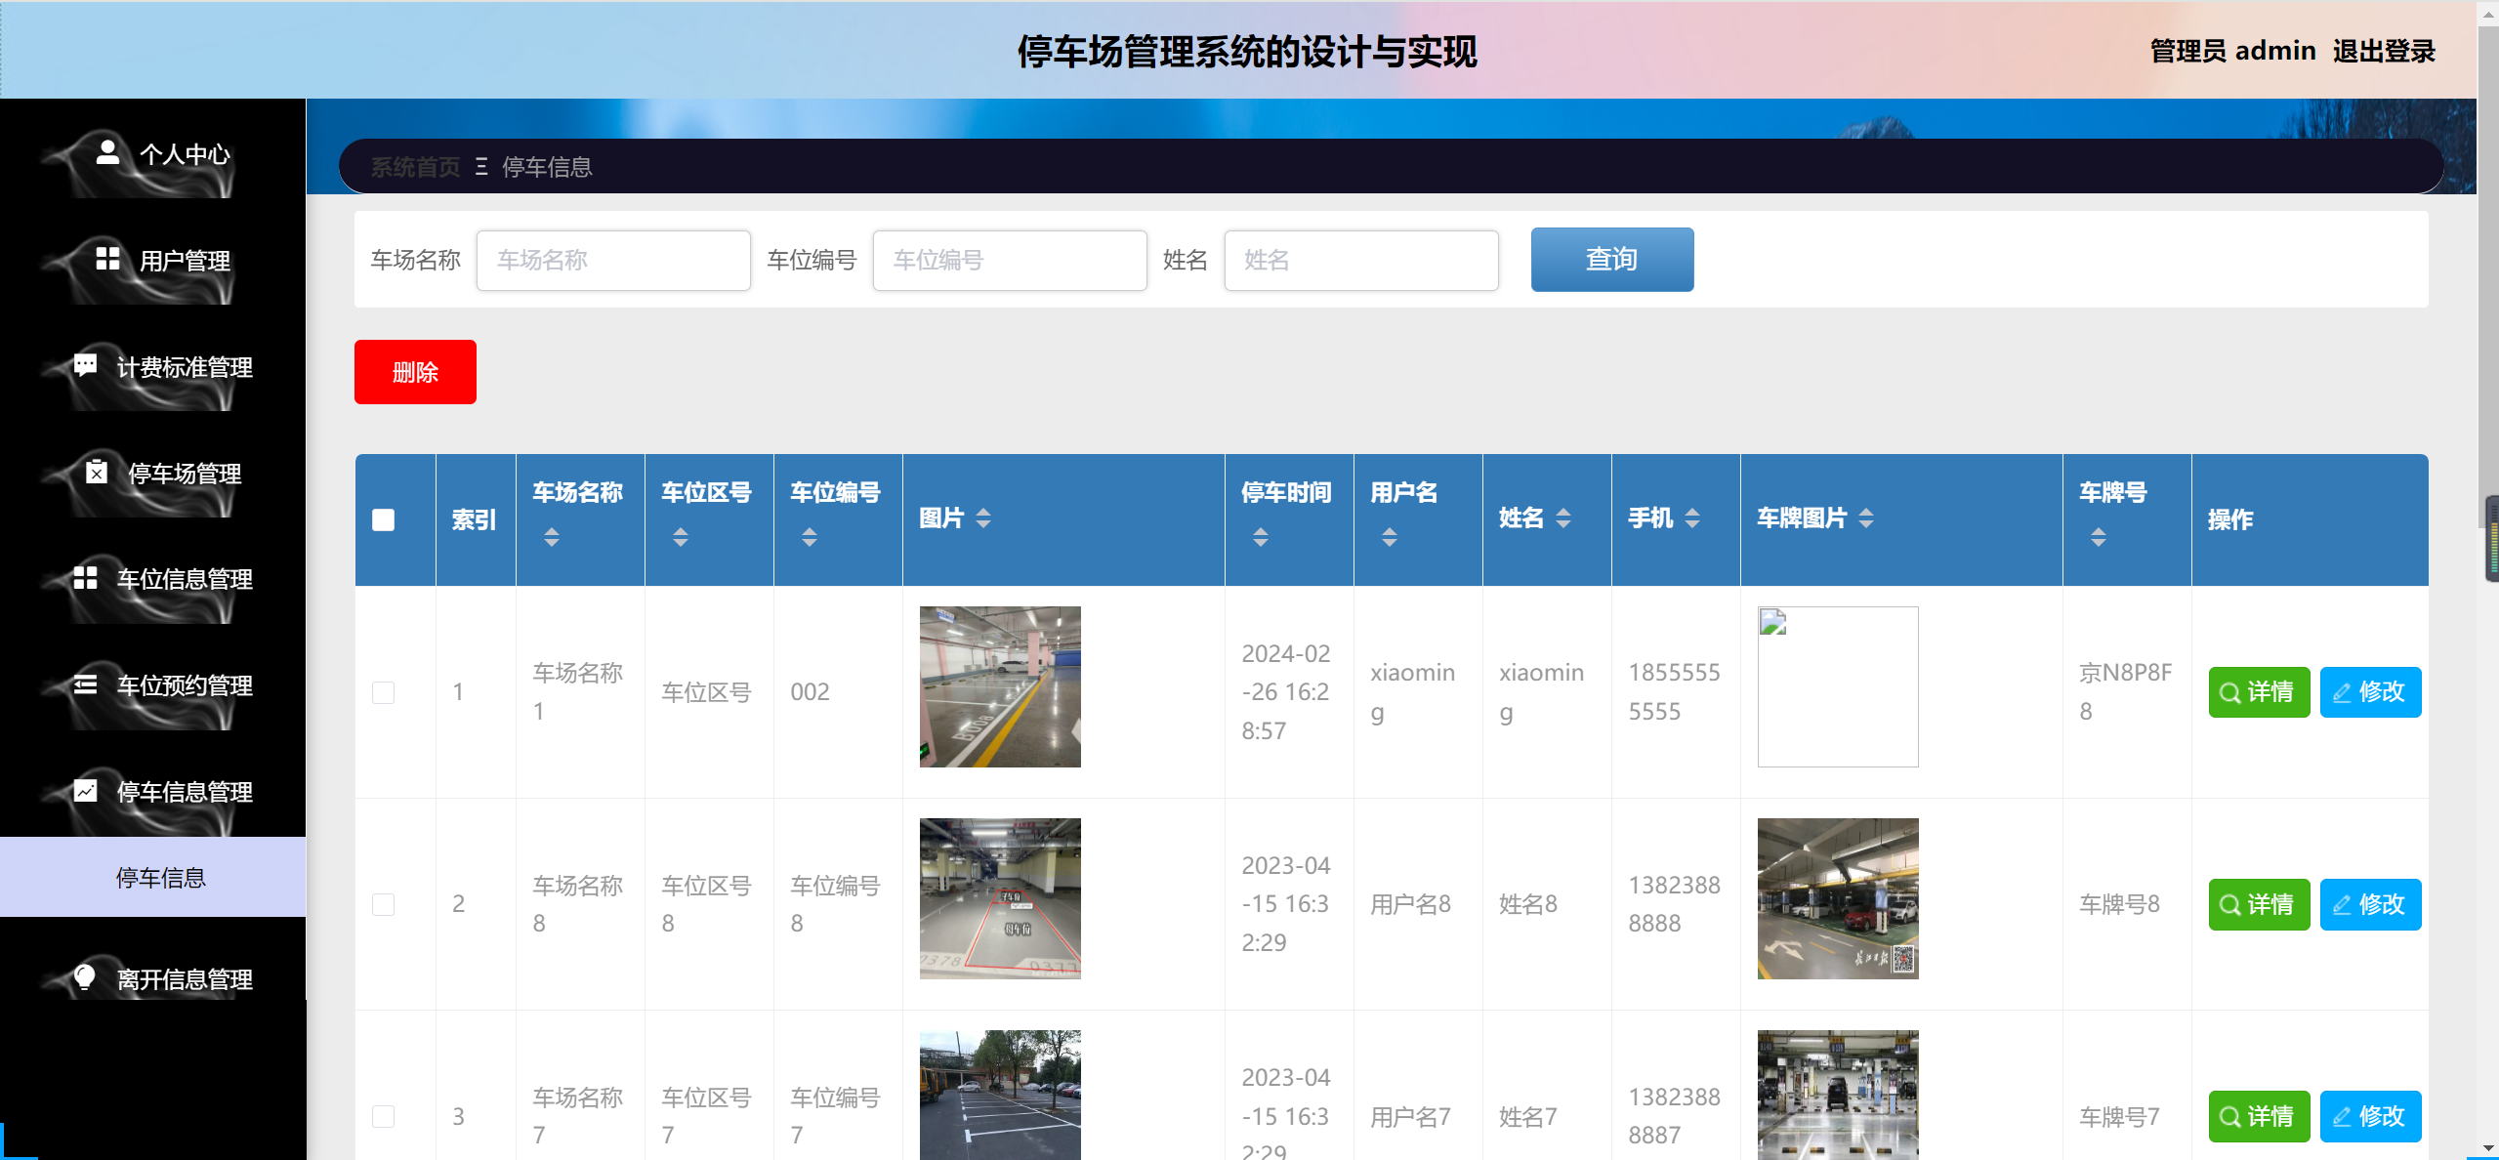Open the 车位预约管理 menu
Viewport: 2499px width, 1160px height.
[152, 686]
